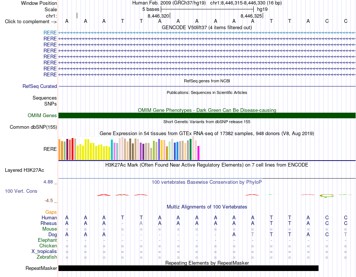Select the 'Mouse' alignment row label

click(49, 229)
